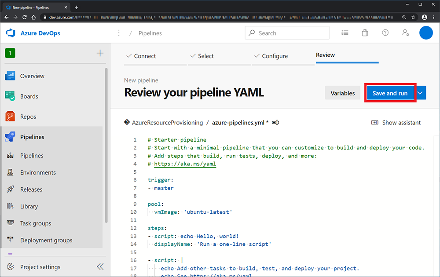Click the Library books icon

pyautogui.click(x=11, y=206)
